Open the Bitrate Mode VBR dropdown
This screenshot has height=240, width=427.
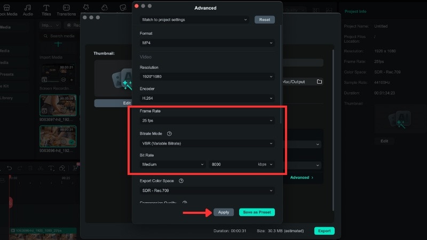point(207,143)
